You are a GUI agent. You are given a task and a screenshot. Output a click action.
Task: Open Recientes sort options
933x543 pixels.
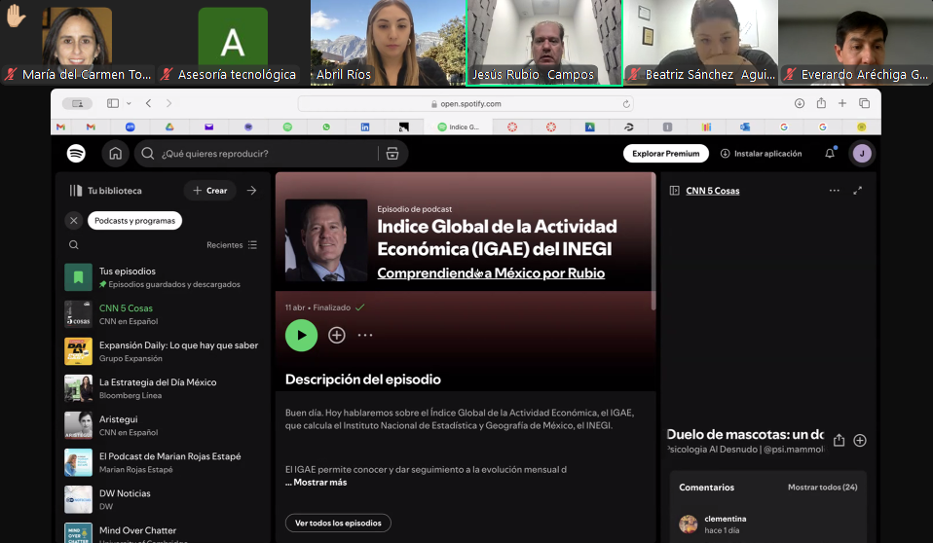point(232,245)
